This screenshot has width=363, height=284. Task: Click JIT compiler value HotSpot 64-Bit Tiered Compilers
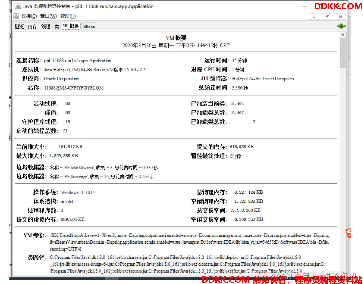(263, 79)
